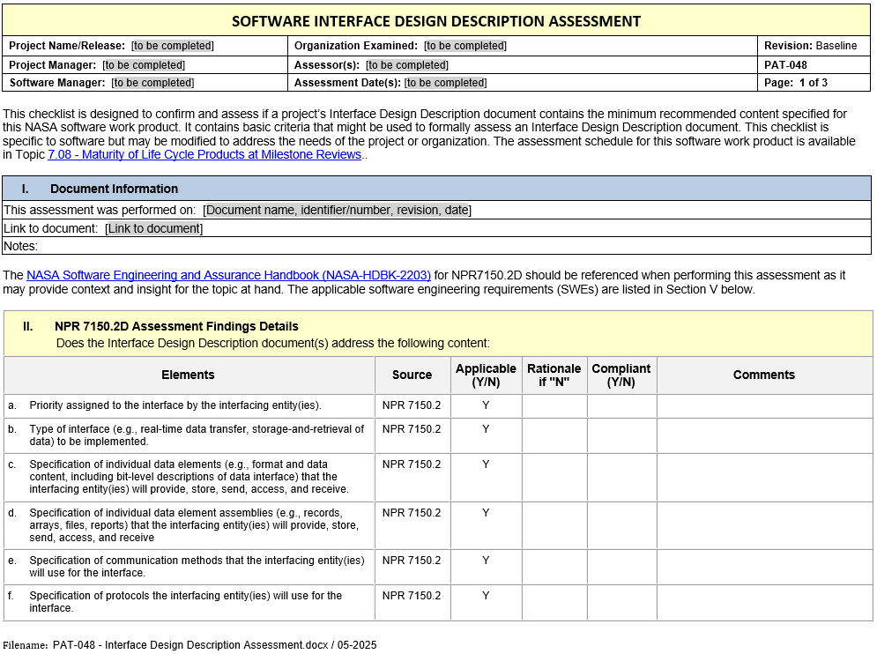Image resolution: width=877 pixels, height=654 pixels.
Task: Click the Document Information section header
Action: (x=114, y=189)
